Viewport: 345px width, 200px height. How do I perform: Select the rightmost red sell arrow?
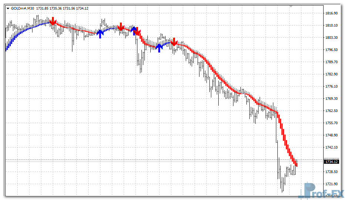pyautogui.click(x=174, y=41)
